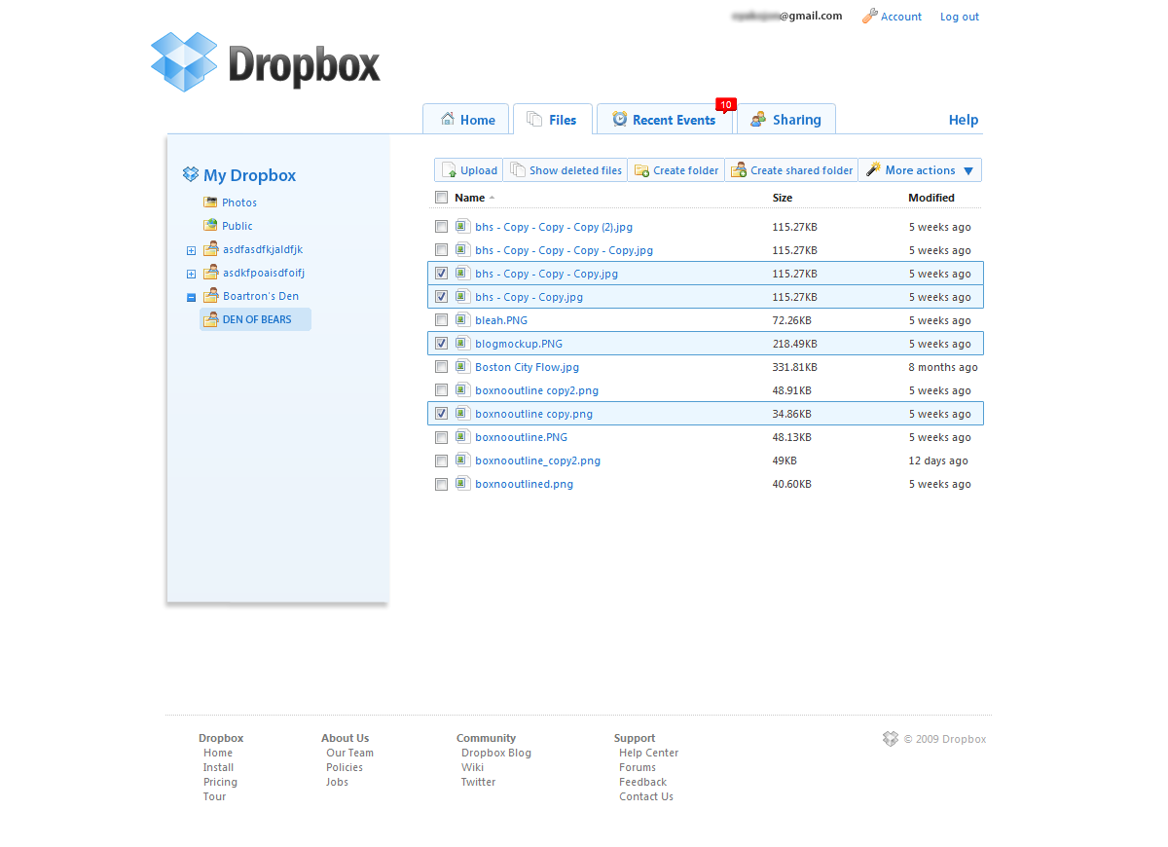
Task: Toggle the select-all checkbox in the header row
Action: point(442,198)
